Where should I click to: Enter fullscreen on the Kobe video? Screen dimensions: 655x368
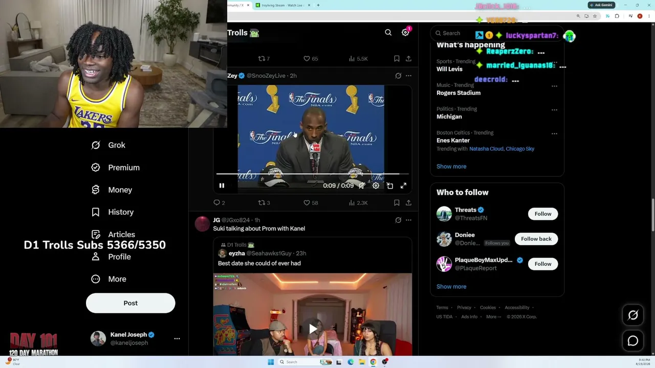403,186
